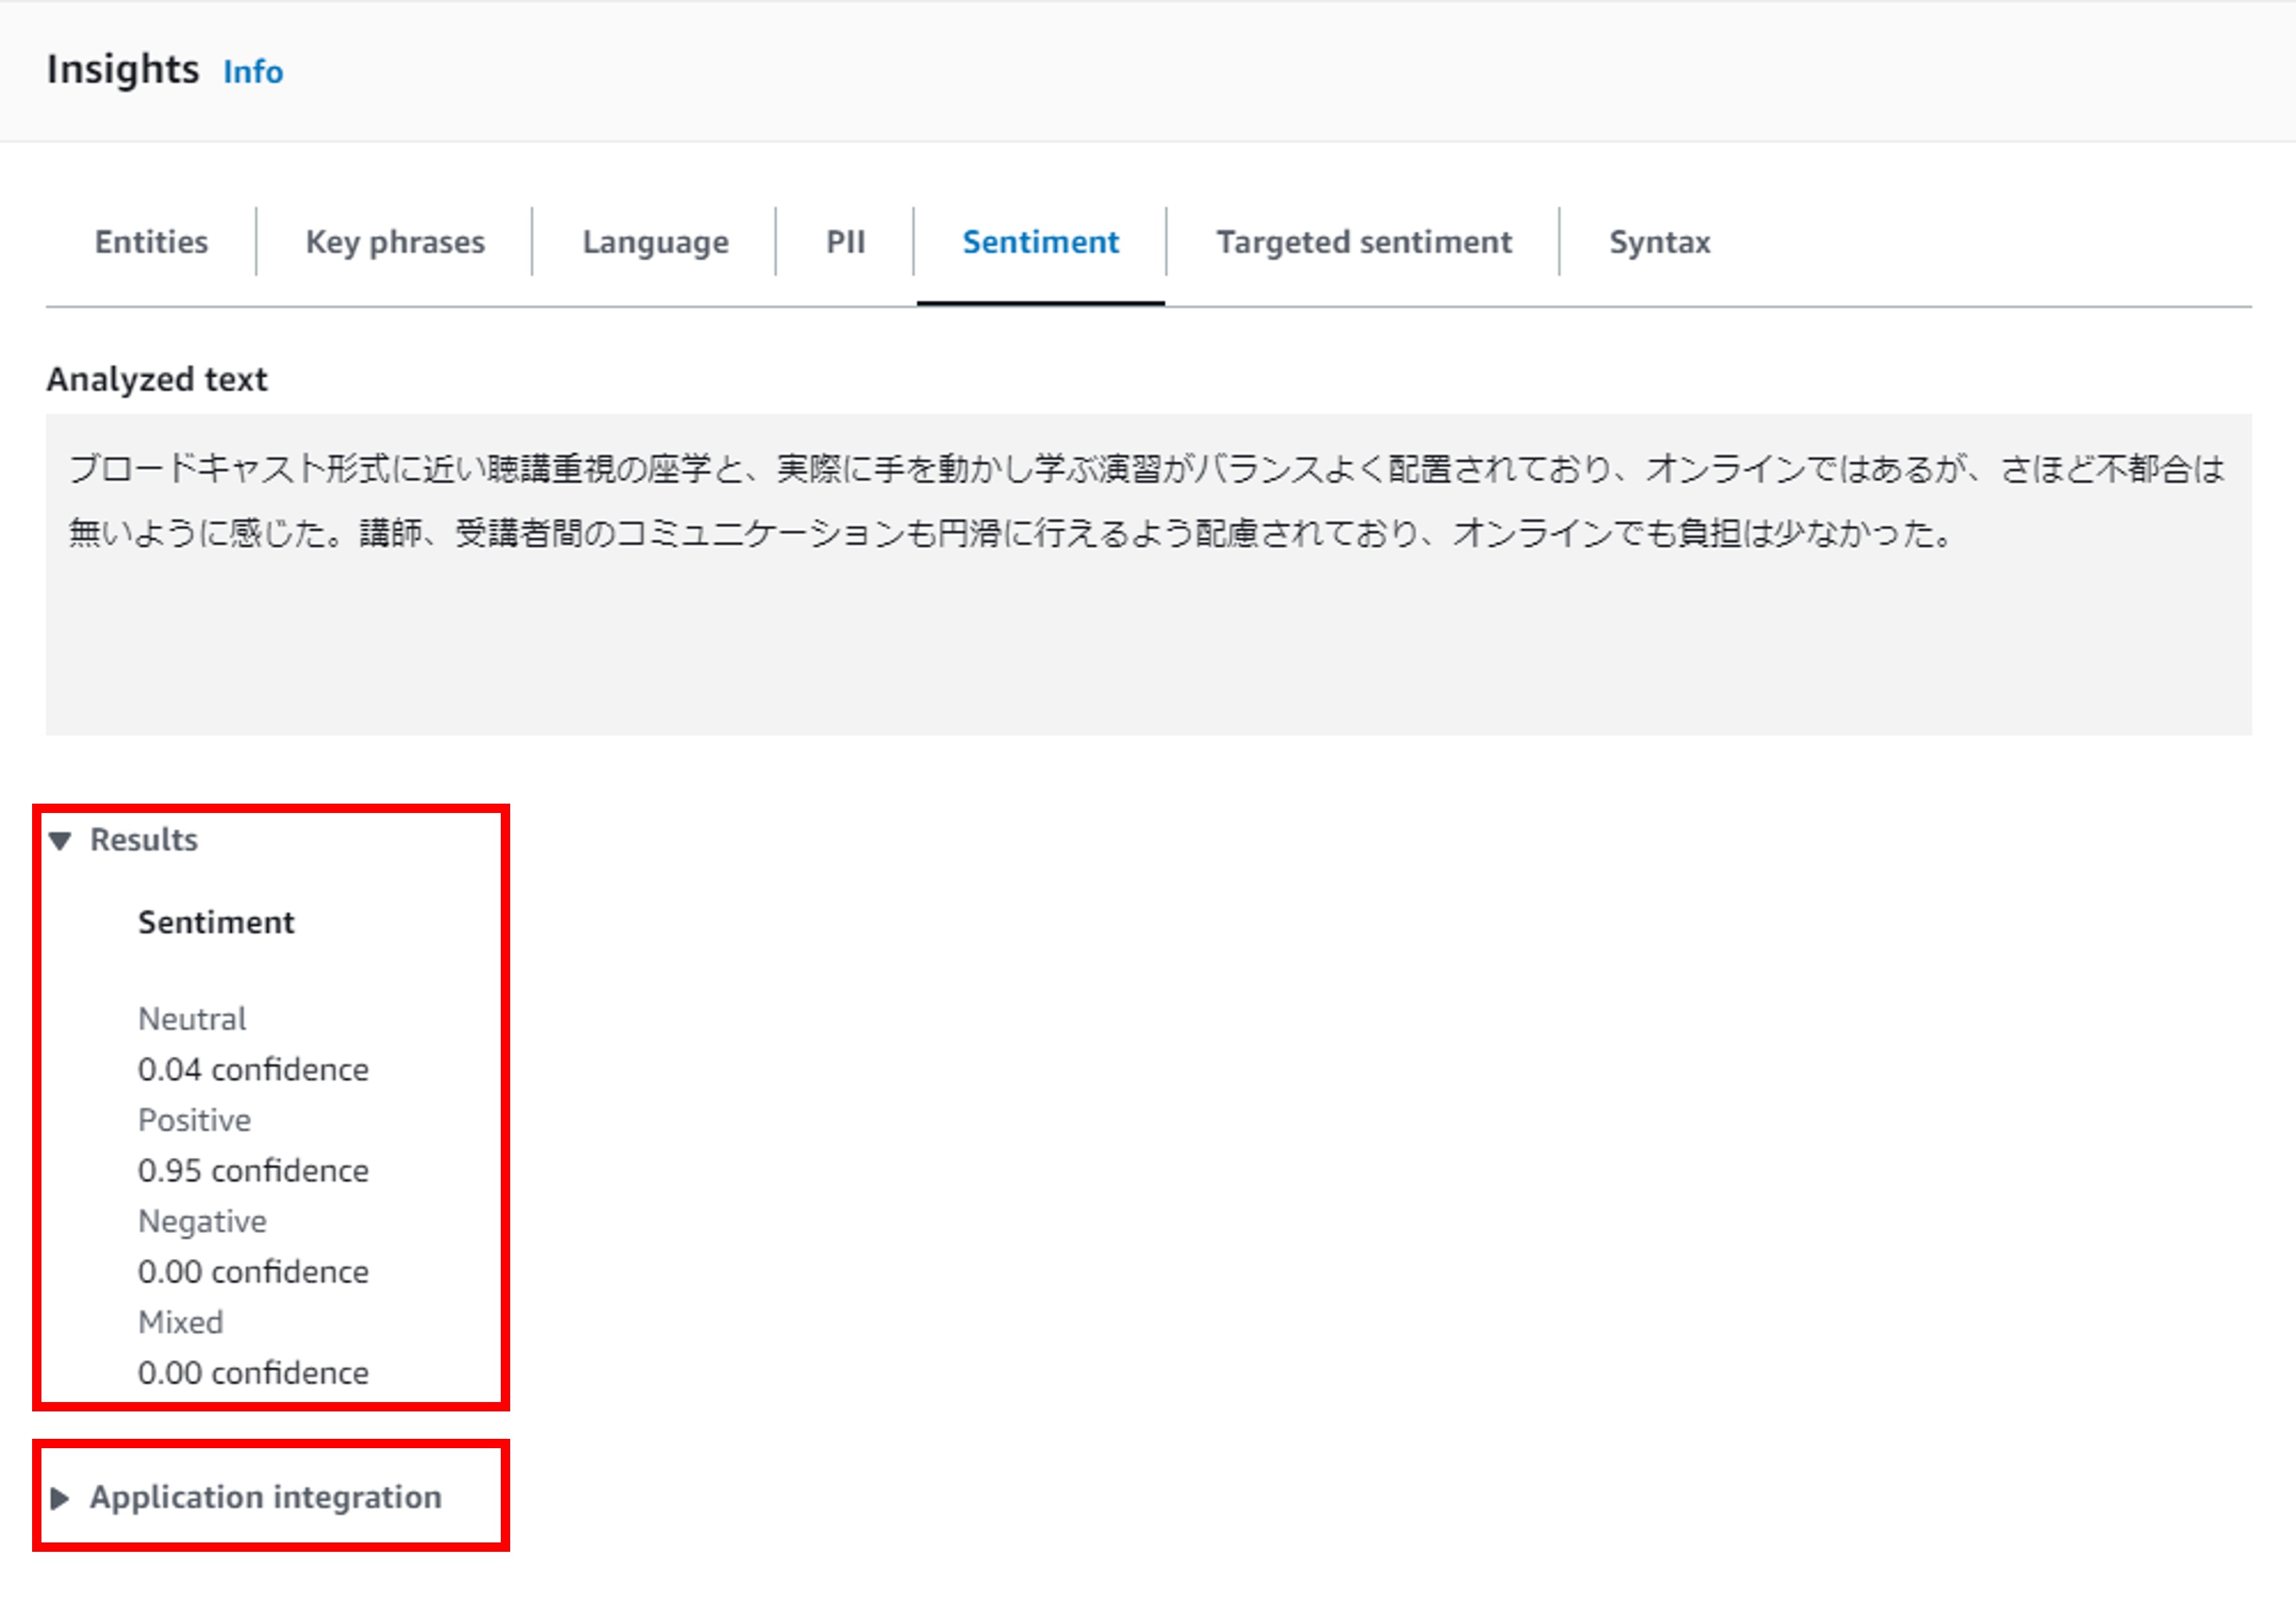The width and height of the screenshot is (2296, 1616).
Task: Click the Application integration disclosure arrow
Action: (x=61, y=1497)
